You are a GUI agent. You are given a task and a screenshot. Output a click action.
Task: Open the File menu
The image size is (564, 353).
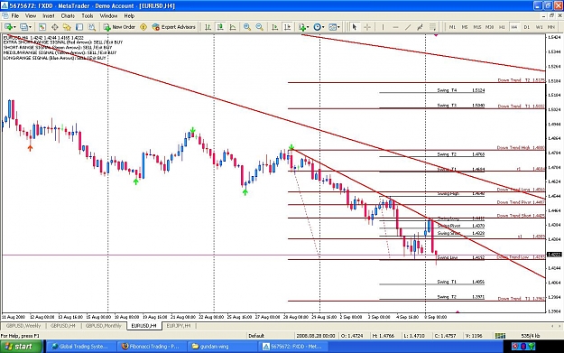point(15,16)
